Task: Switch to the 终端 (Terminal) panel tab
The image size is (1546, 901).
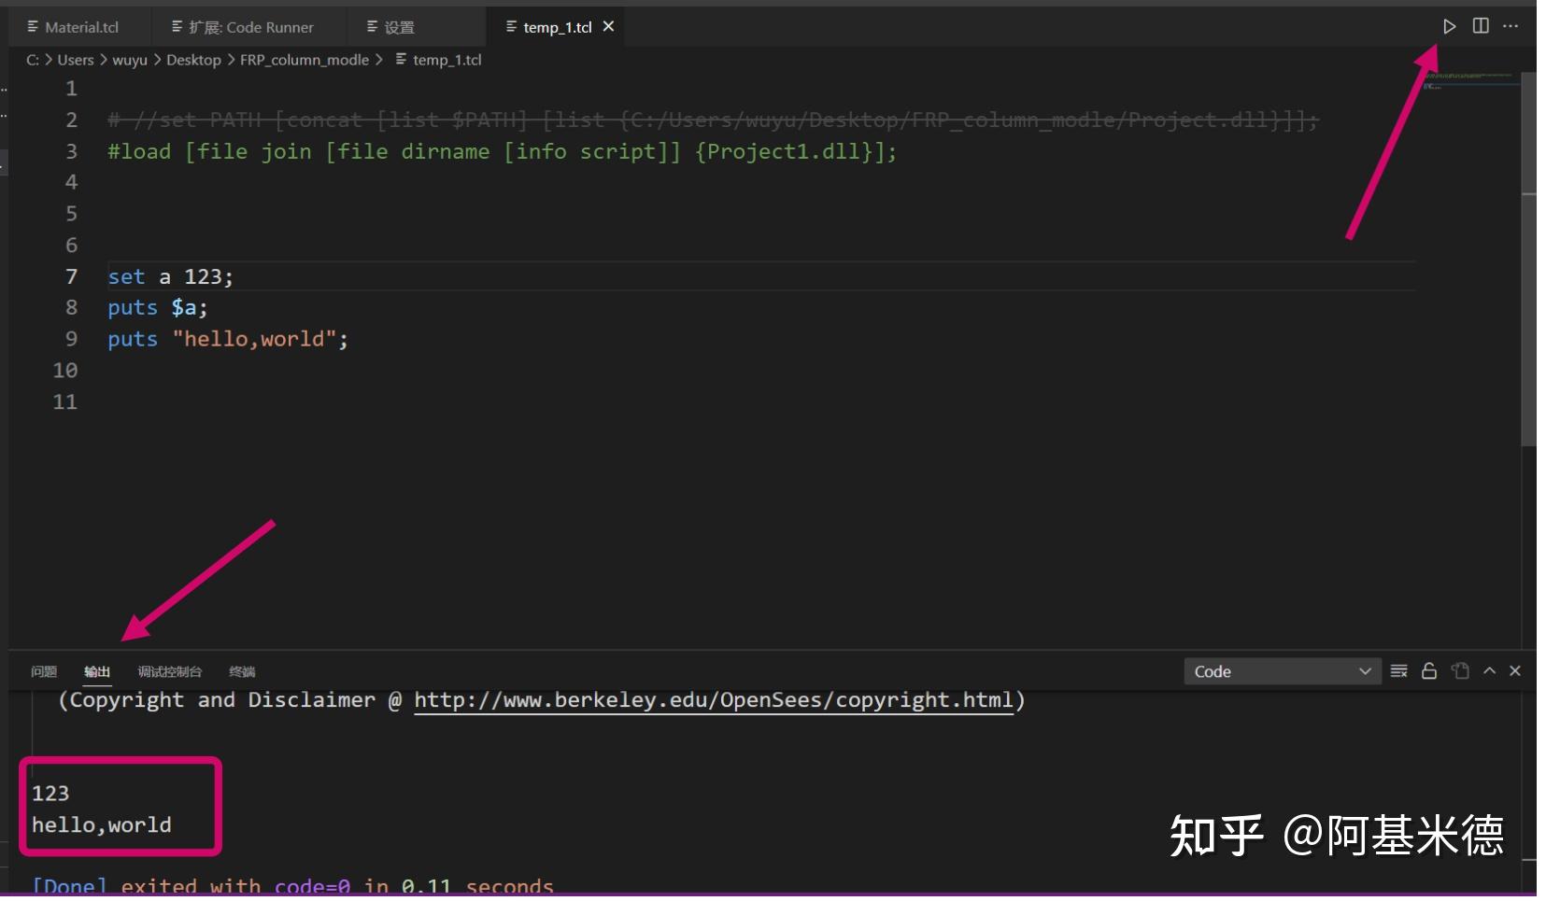Action: 241,671
